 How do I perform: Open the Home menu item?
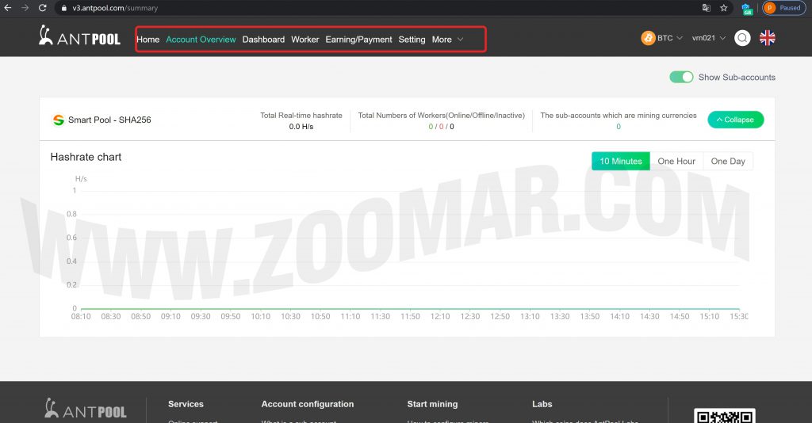(147, 40)
